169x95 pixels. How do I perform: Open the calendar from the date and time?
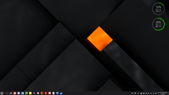coord(162,93)
